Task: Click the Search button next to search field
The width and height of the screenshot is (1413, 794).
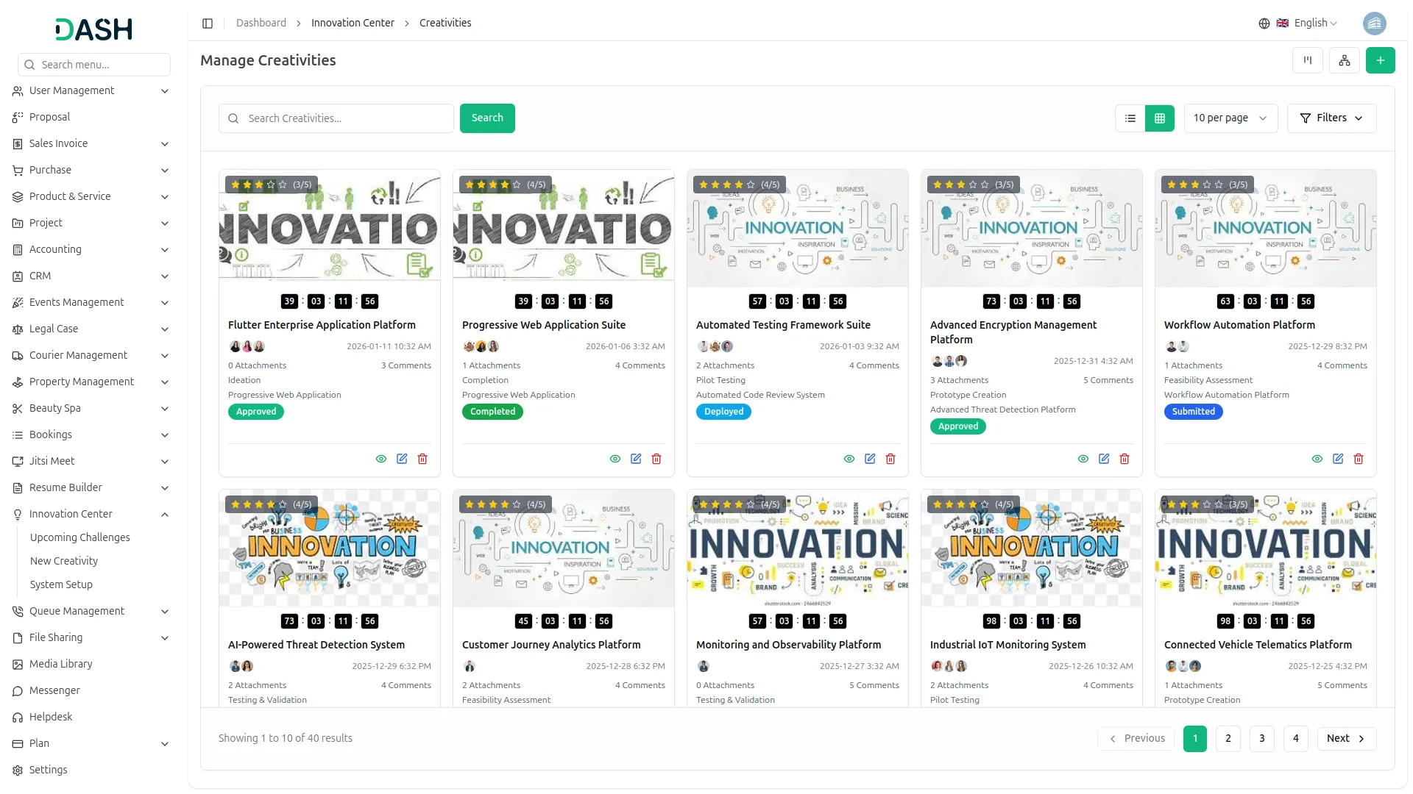Action: [486, 118]
